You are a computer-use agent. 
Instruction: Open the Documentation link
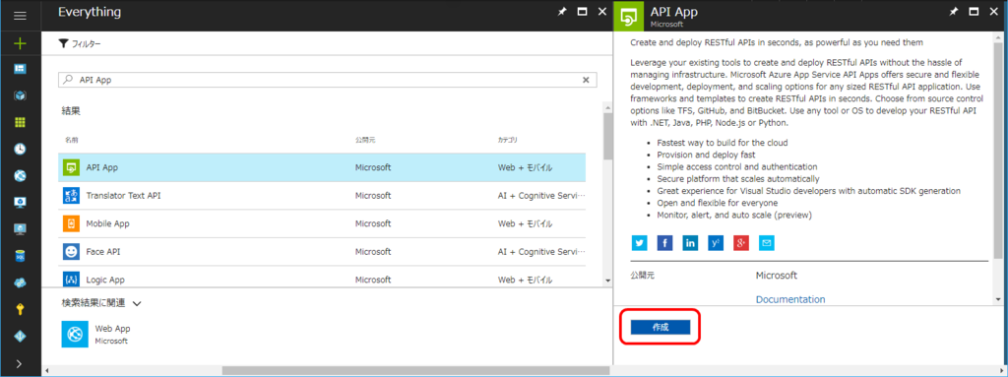[790, 299]
